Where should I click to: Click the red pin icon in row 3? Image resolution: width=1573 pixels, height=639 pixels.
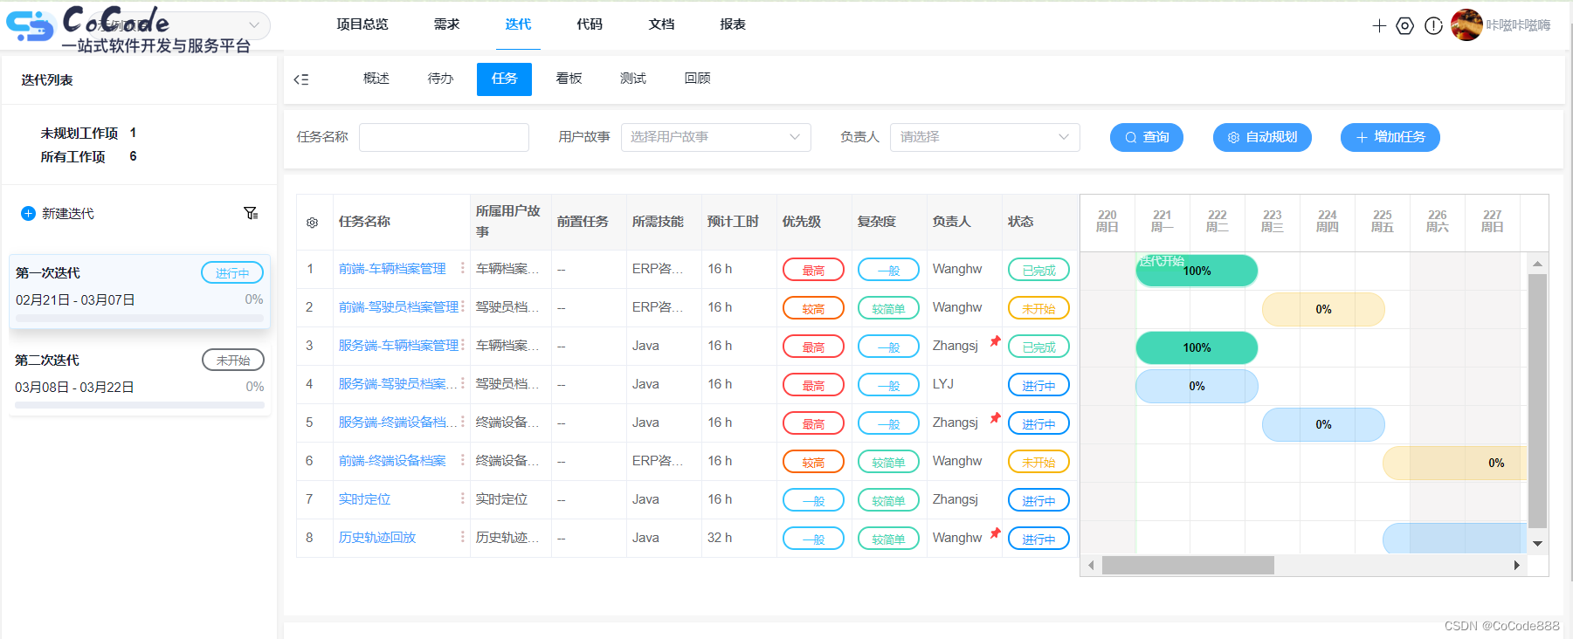995,341
